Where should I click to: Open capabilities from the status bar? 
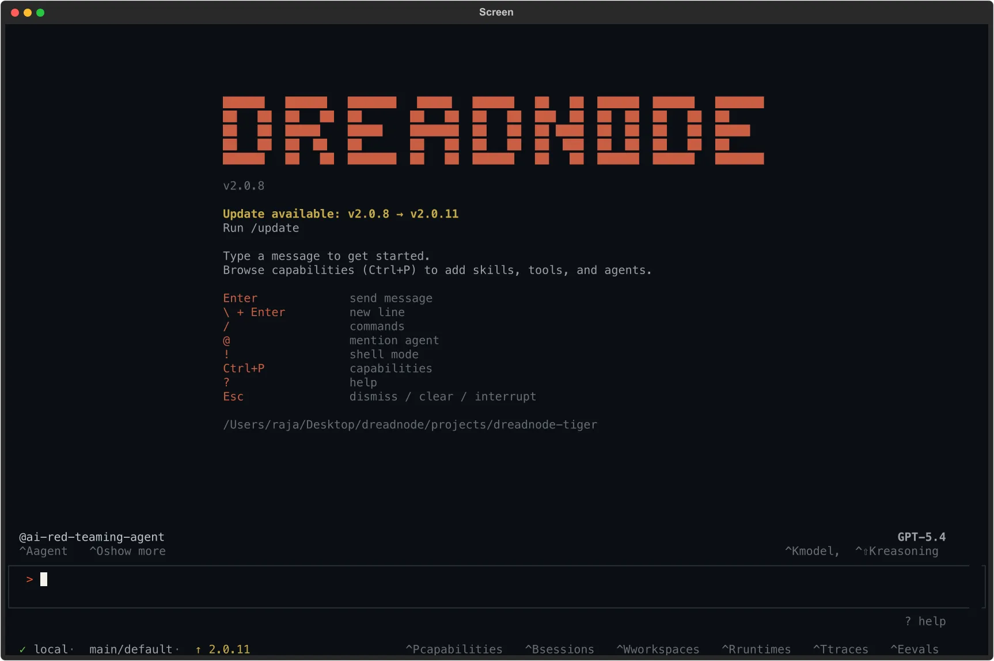453,649
